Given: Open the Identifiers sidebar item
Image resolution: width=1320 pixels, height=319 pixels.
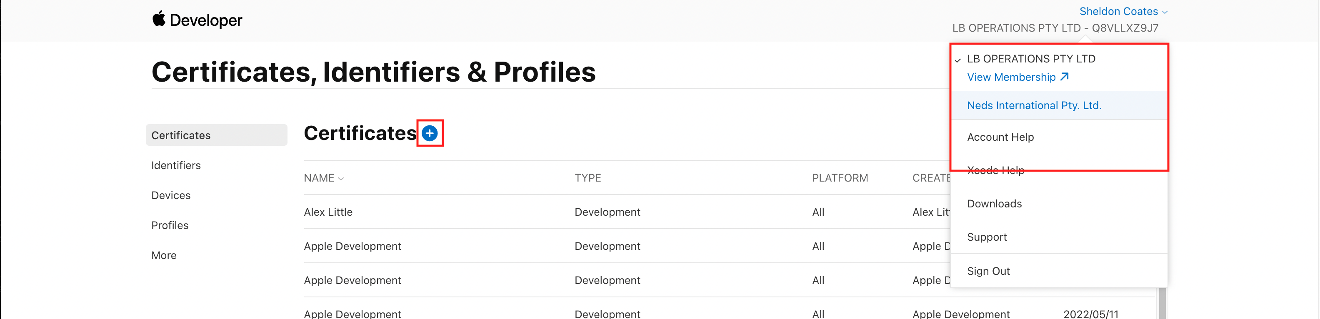Looking at the screenshot, I should [x=176, y=165].
